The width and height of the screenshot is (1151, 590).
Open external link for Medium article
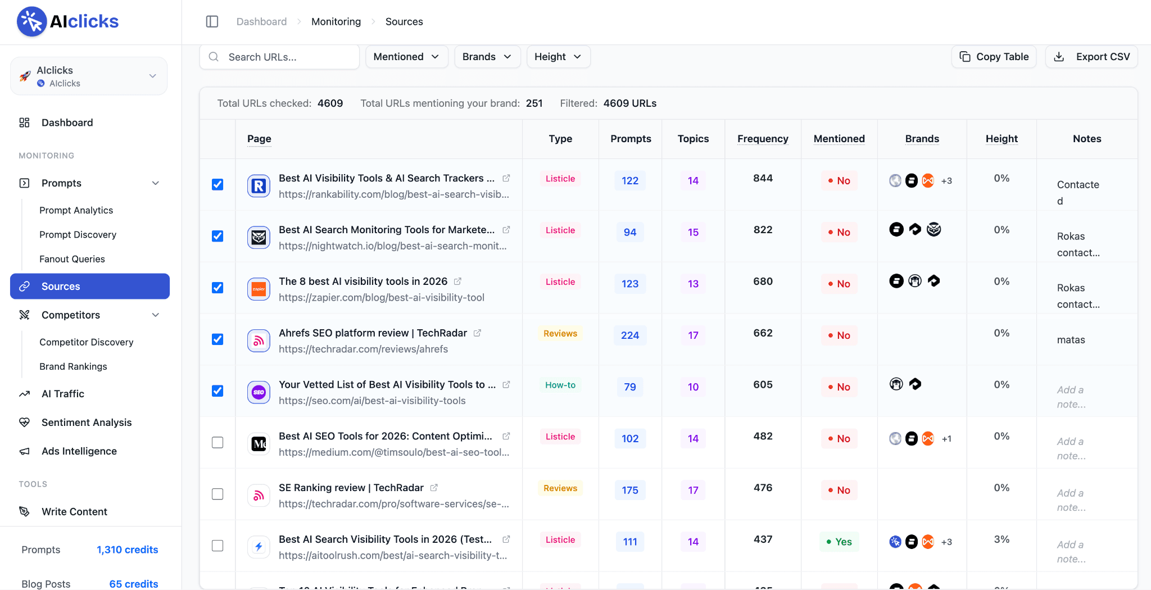[506, 436]
